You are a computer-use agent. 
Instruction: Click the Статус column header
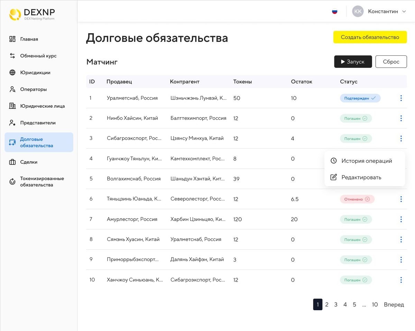(x=349, y=82)
